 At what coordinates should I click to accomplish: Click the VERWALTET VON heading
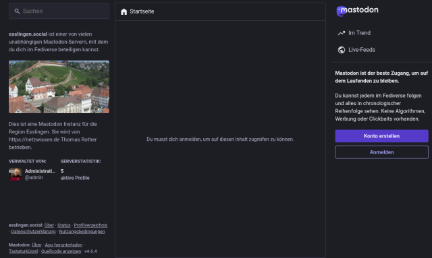pyautogui.click(x=27, y=161)
